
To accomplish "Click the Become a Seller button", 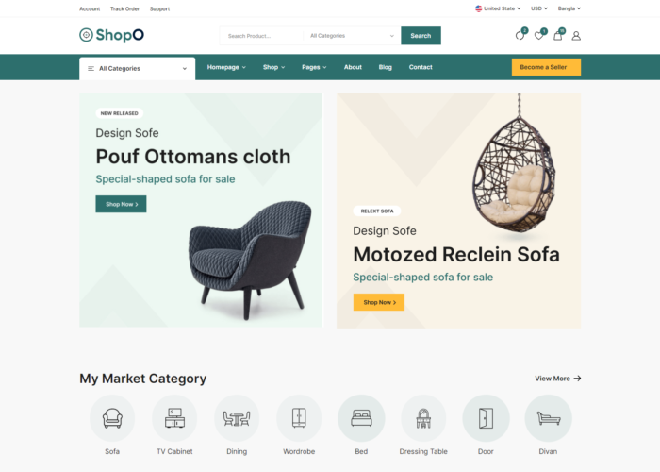I will (546, 67).
